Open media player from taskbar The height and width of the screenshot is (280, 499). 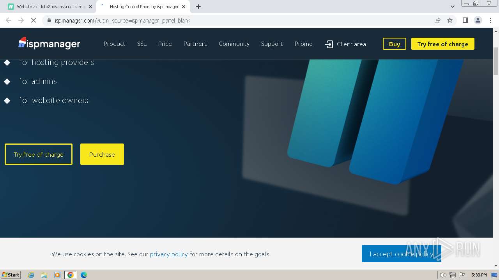57,275
